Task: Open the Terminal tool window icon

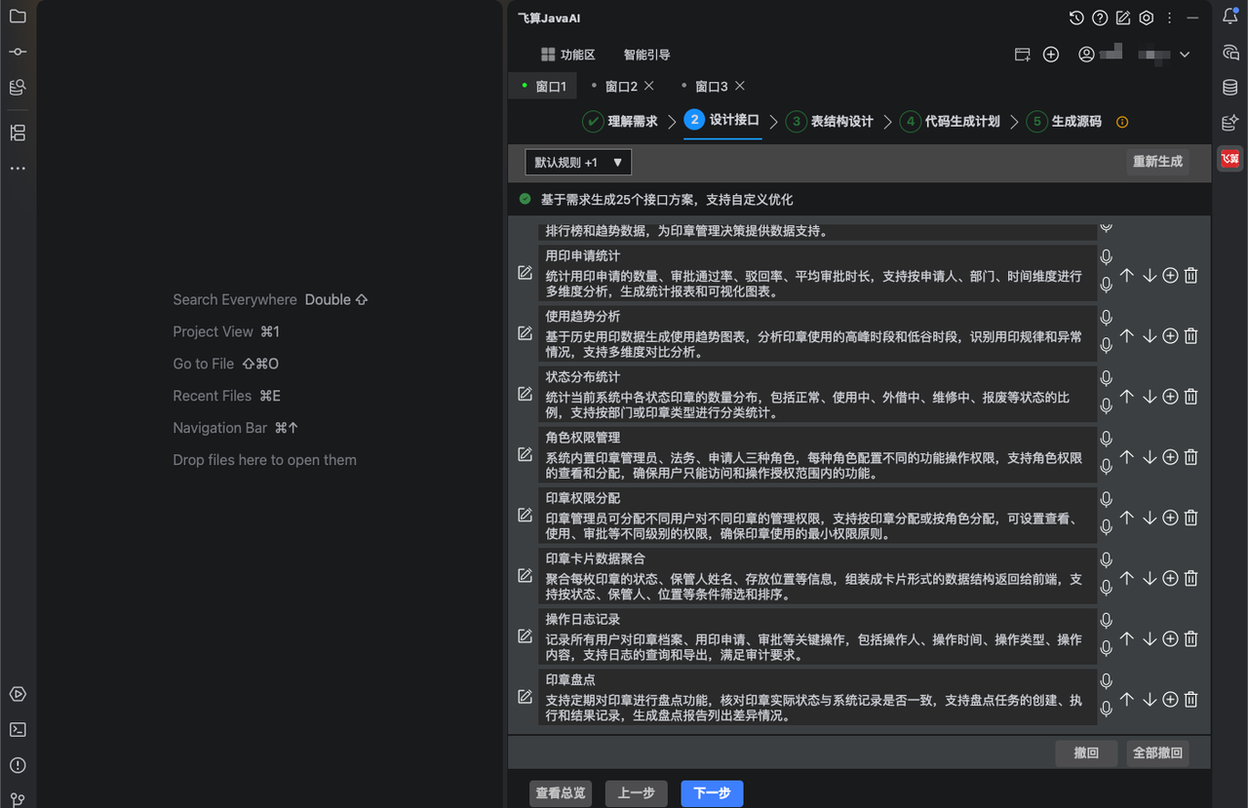Action: [x=18, y=730]
